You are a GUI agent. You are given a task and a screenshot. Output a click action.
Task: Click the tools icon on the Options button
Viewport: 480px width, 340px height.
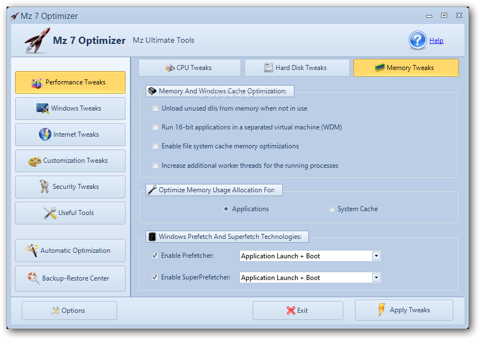tap(56, 311)
